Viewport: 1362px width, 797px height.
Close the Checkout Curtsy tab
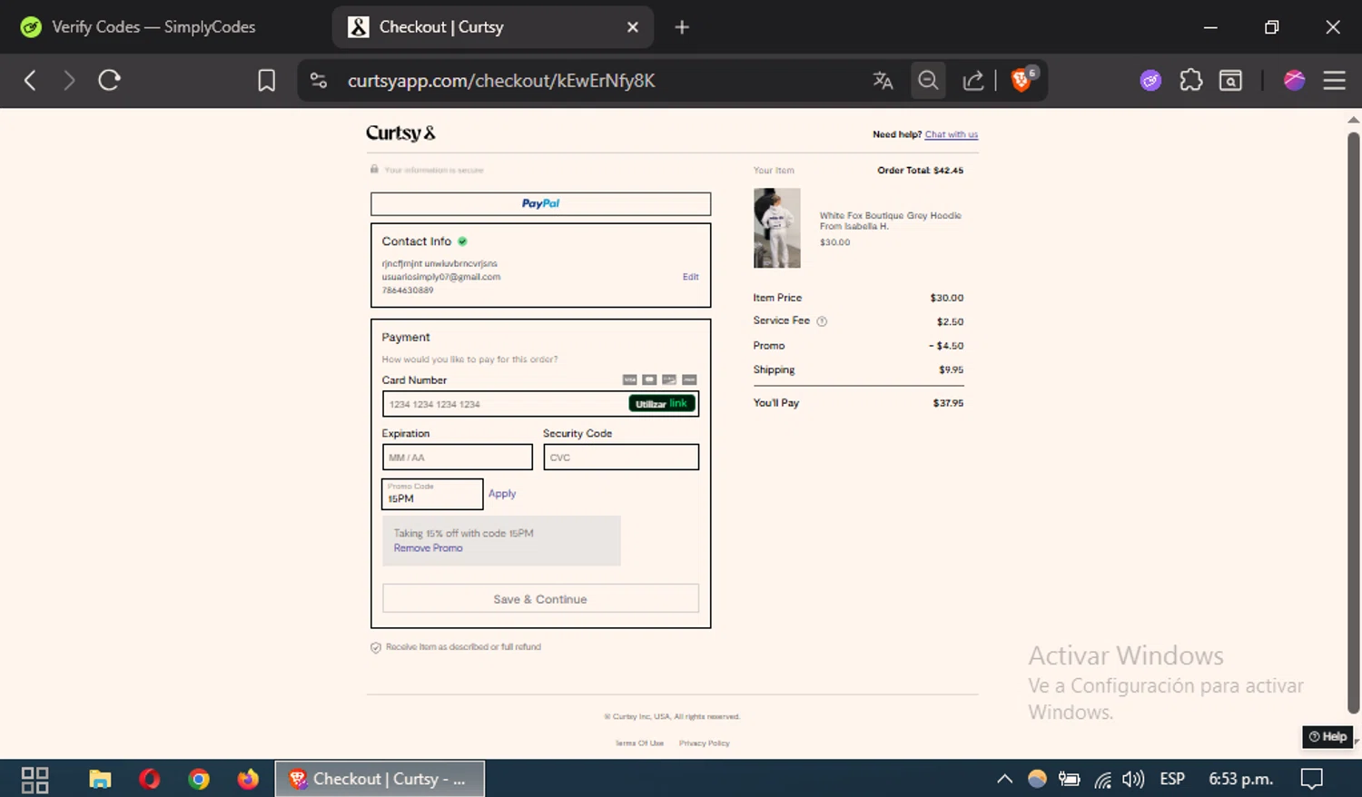(633, 27)
